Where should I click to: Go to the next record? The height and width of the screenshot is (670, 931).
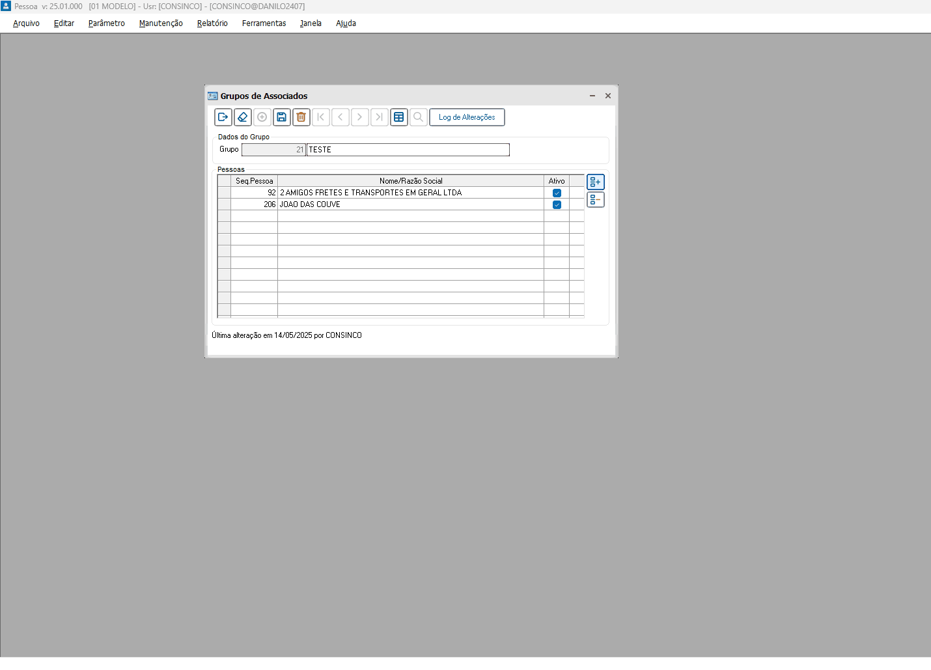click(x=360, y=117)
